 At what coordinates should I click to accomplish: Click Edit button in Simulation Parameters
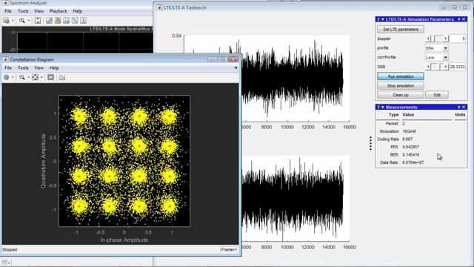coord(437,95)
